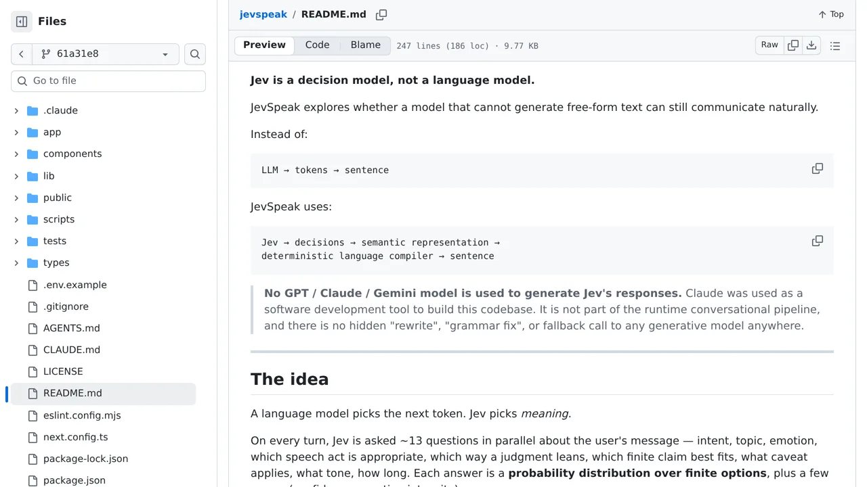Open package-lock.json in the file tree

(x=85, y=459)
